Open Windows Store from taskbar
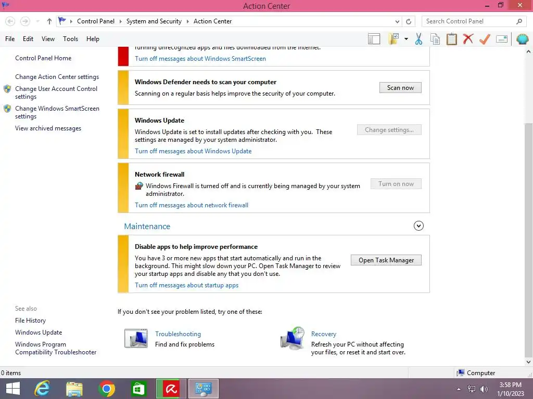 coord(138,389)
